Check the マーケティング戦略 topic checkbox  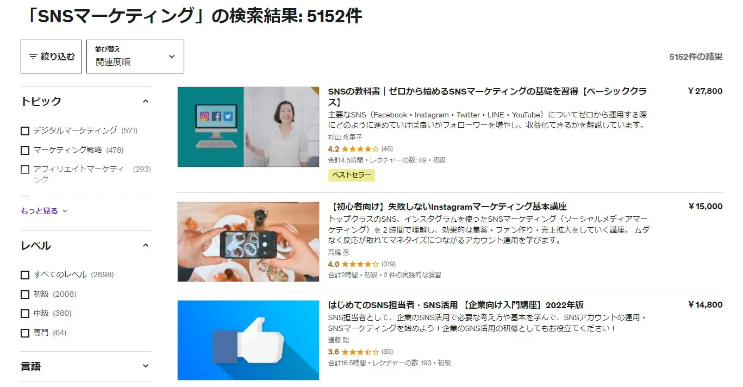25,151
